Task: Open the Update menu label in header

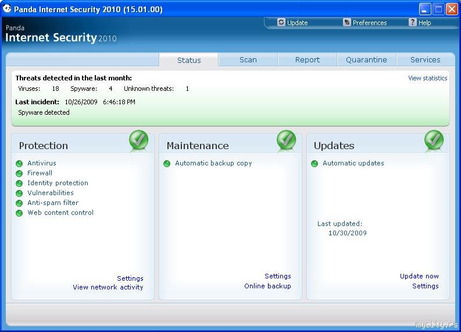Action: (297, 23)
